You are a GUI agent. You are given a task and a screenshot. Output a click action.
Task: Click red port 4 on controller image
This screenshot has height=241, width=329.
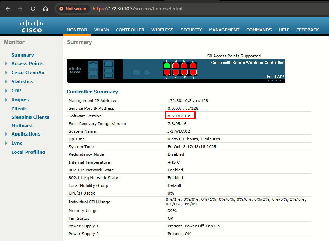pyautogui.click(x=176, y=73)
